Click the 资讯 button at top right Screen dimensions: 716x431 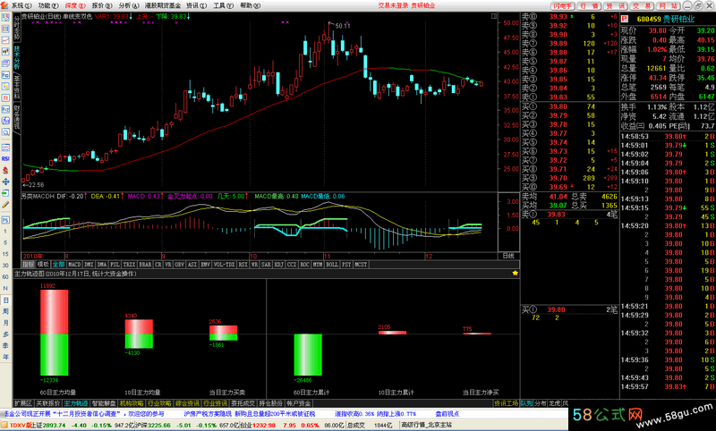pyautogui.click(x=615, y=5)
